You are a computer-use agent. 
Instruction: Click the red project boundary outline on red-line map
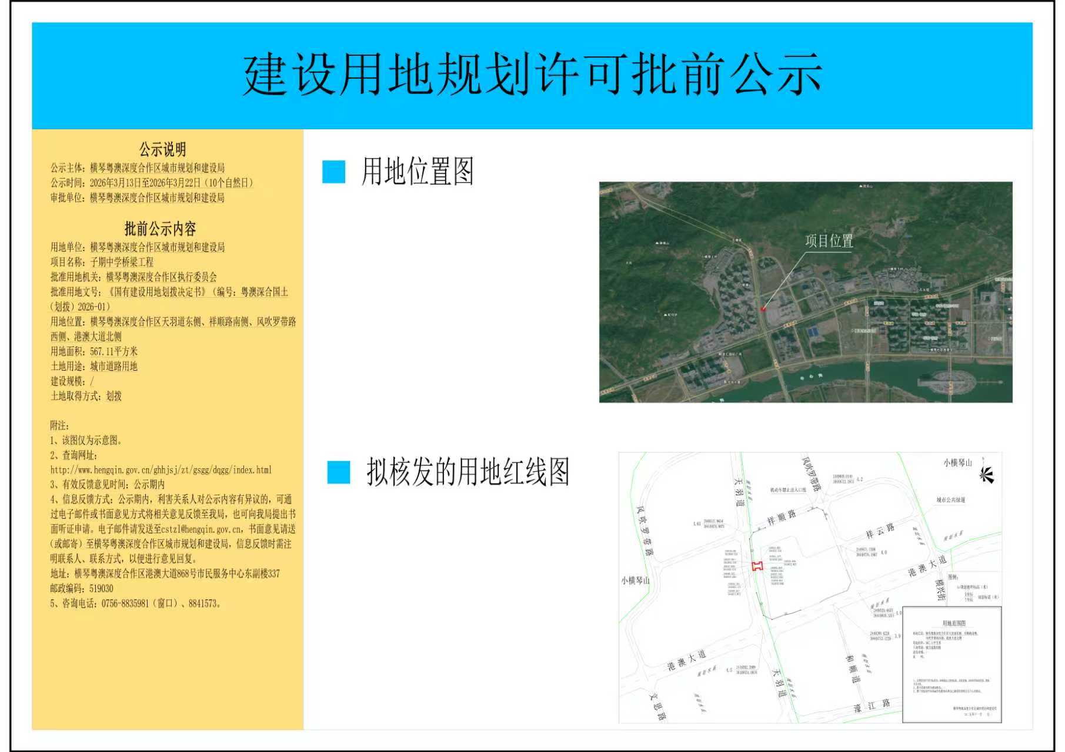[x=757, y=565]
